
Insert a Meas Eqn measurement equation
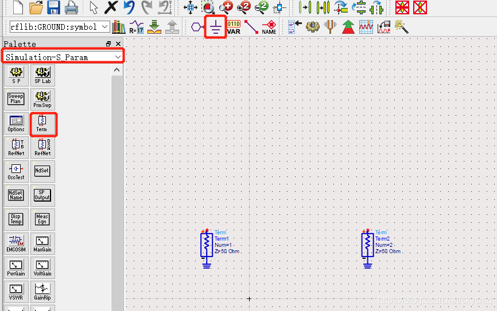pos(42,219)
